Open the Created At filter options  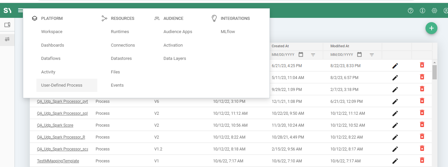click(313, 55)
